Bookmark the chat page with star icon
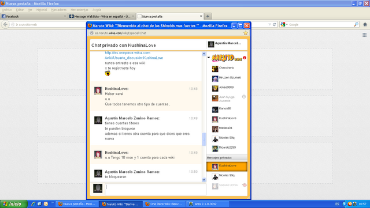 point(246,33)
